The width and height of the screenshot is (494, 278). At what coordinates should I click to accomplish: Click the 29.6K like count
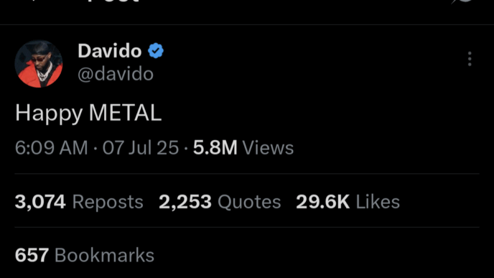pyautogui.click(x=322, y=202)
